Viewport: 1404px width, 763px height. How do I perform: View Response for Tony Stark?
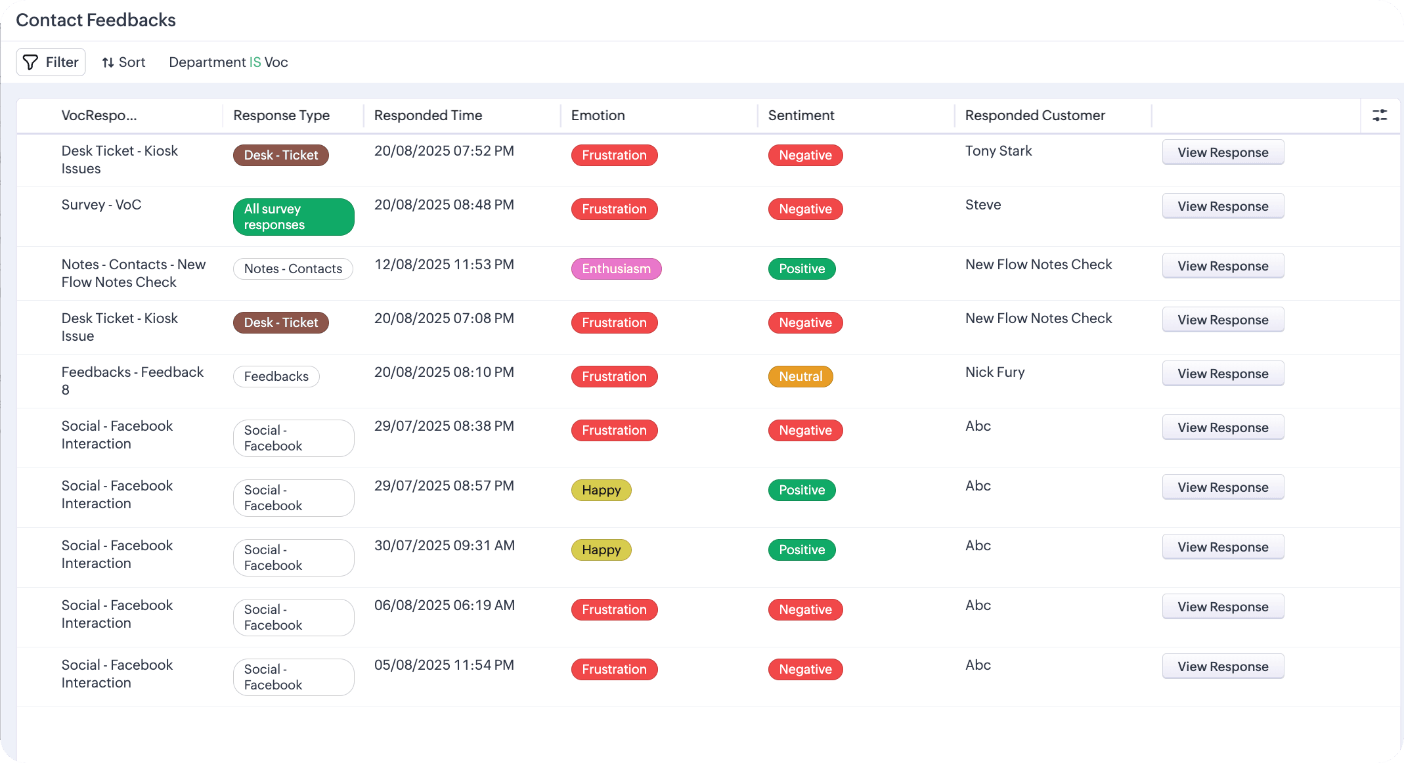[1222, 152]
